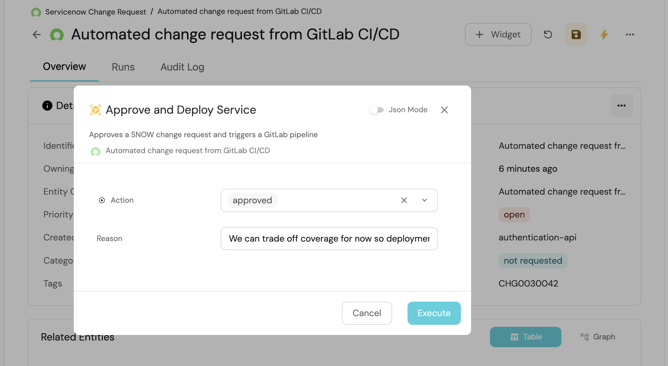Click the save page icon
Image resolution: width=668 pixels, height=366 pixels.
pyautogui.click(x=576, y=35)
